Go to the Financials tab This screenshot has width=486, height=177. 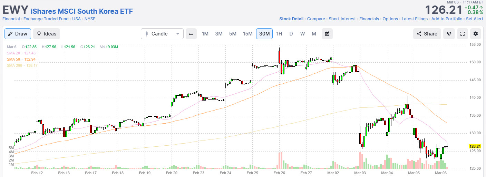pos(369,19)
